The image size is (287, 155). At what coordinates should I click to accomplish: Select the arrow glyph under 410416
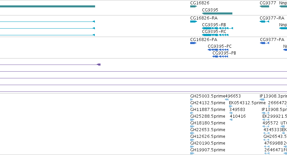click(x=231, y=120)
